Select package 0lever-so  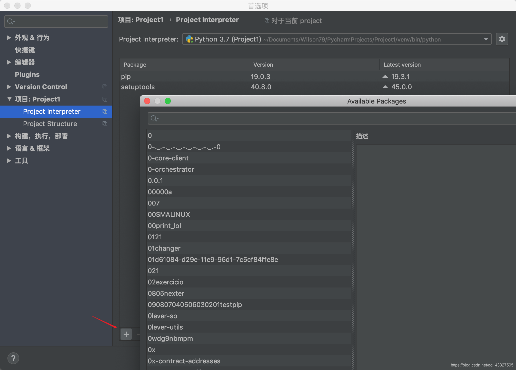(x=249, y=316)
